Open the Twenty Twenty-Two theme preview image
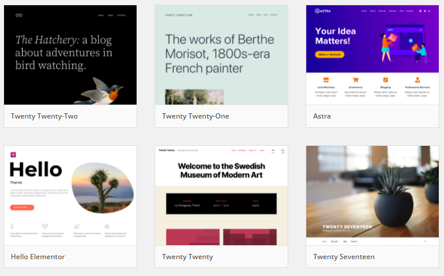Image resolution: width=444 pixels, height=276 pixels. pos(70,55)
